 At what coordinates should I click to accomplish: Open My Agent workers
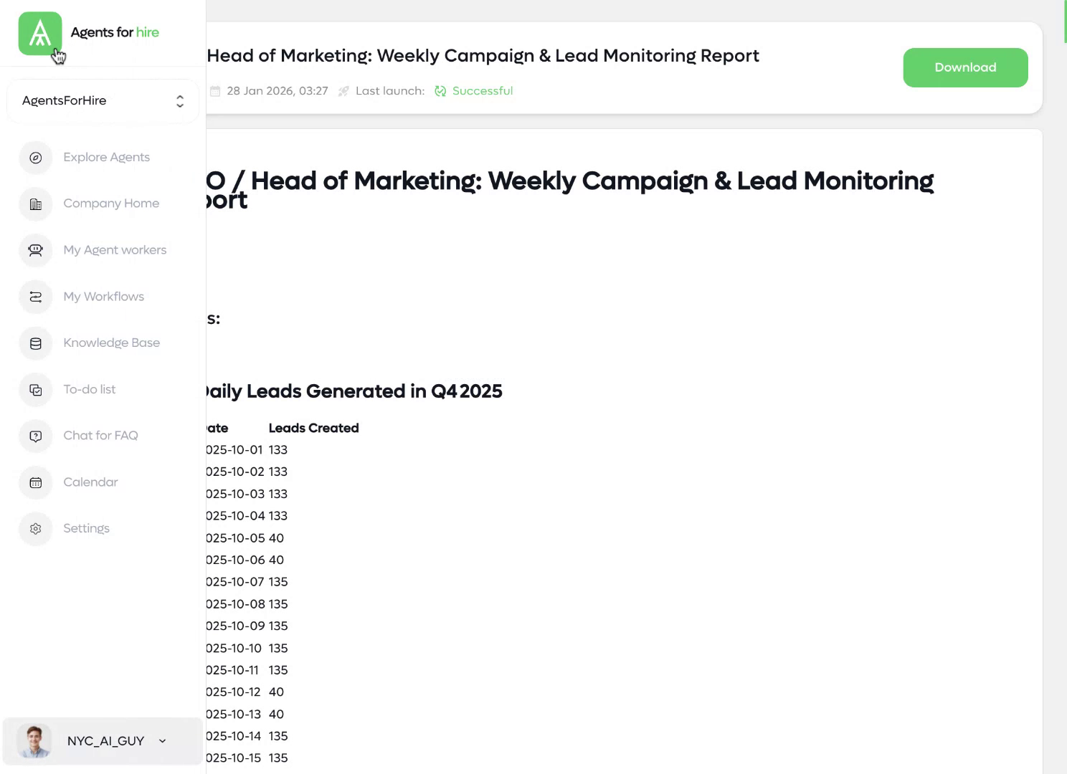point(115,249)
